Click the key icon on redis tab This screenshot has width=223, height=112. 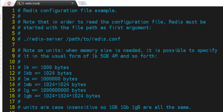point(19,3)
